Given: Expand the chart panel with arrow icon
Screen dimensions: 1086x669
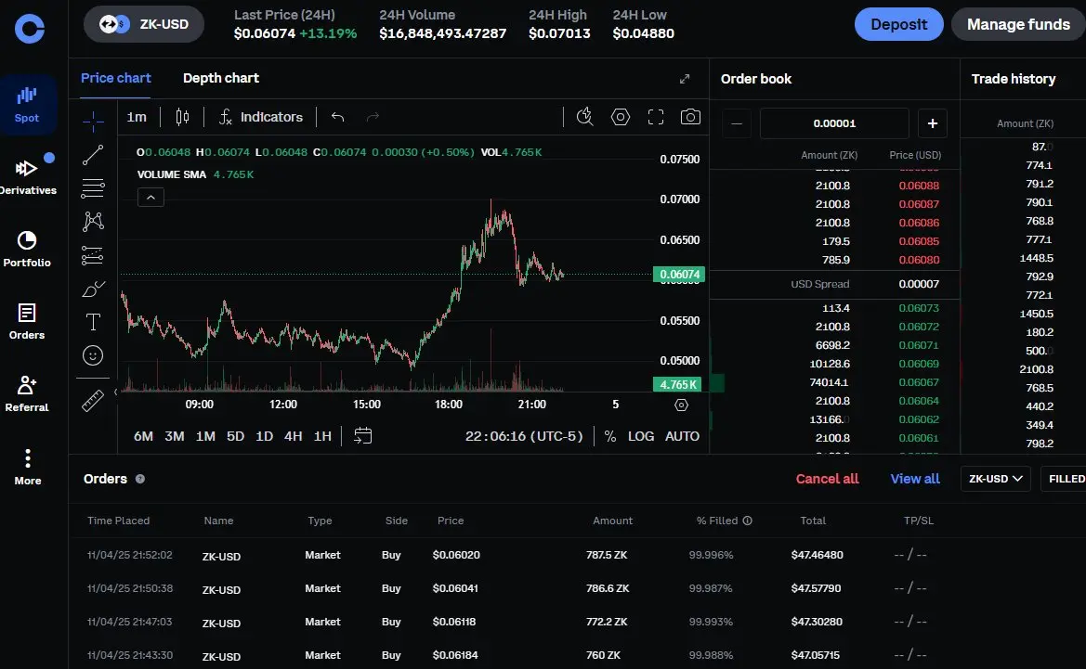Looking at the screenshot, I should pyautogui.click(x=685, y=79).
